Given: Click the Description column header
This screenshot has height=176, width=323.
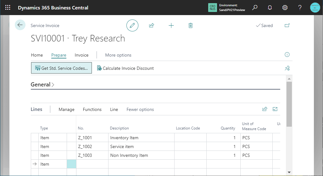Looking at the screenshot, I should coord(119,128).
